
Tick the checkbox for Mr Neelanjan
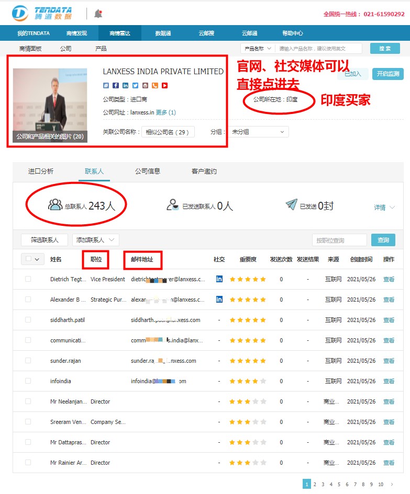point(28,401)
